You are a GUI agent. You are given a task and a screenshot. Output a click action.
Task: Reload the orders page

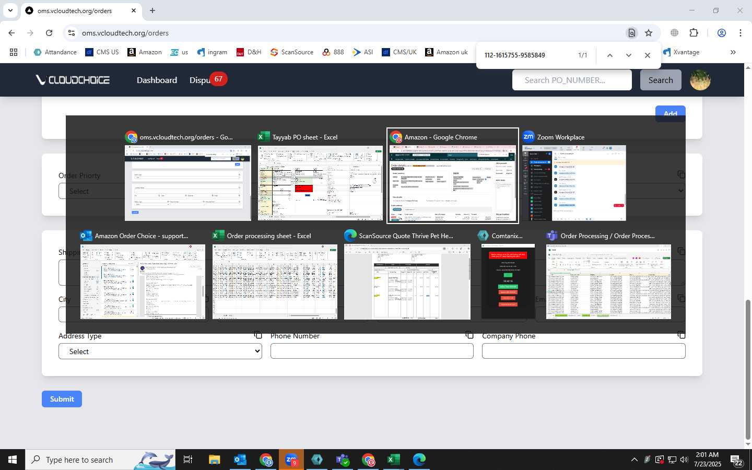[49, 33]
